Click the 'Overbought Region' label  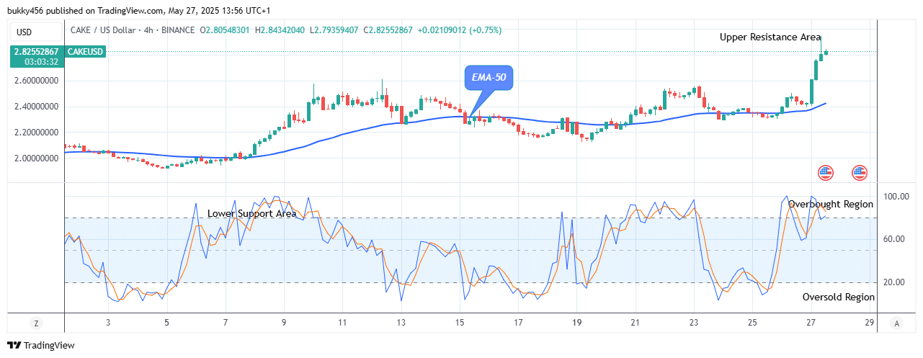point(831,205)
